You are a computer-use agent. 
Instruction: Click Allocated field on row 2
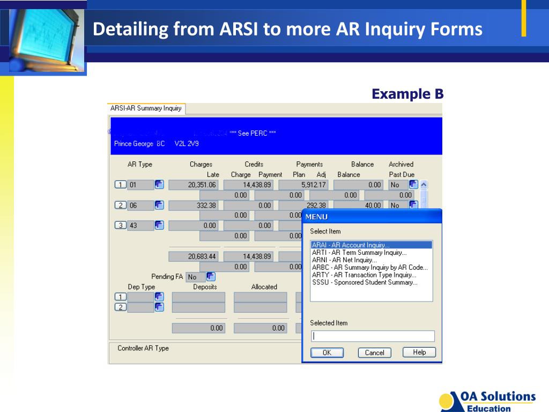click(261, 307)
